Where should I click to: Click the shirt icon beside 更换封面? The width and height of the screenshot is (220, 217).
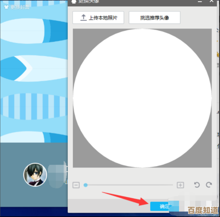click(x=6, y=7)
